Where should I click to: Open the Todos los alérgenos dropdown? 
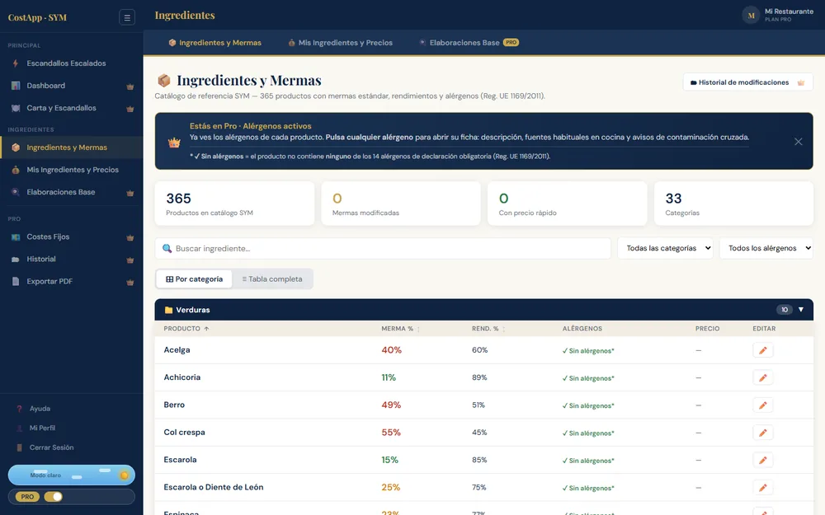coord(766,248)
